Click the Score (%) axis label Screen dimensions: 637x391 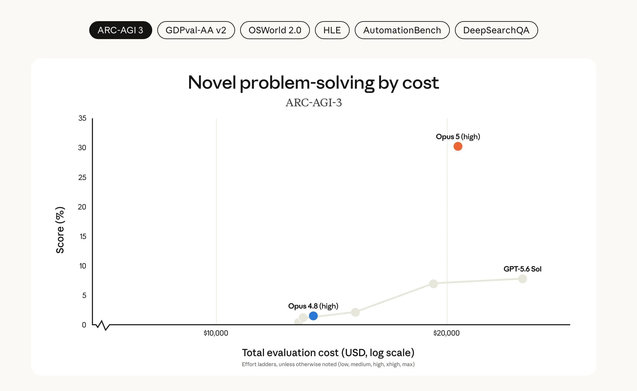point(60,230)
